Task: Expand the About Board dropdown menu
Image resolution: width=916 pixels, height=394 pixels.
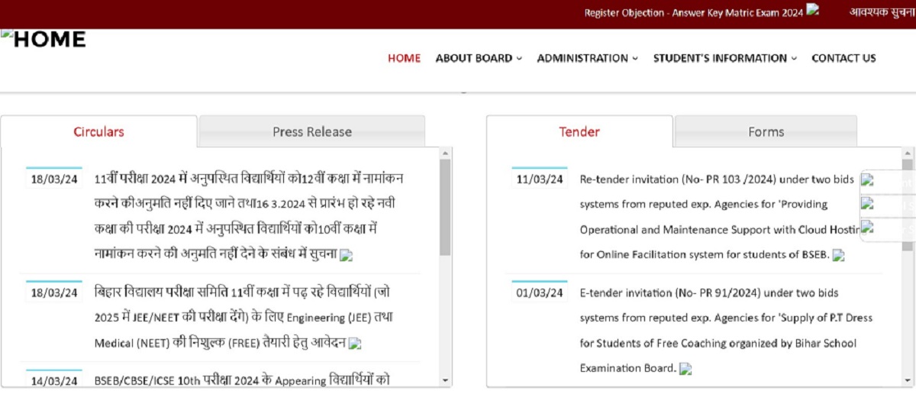Action: click(479, 58)
